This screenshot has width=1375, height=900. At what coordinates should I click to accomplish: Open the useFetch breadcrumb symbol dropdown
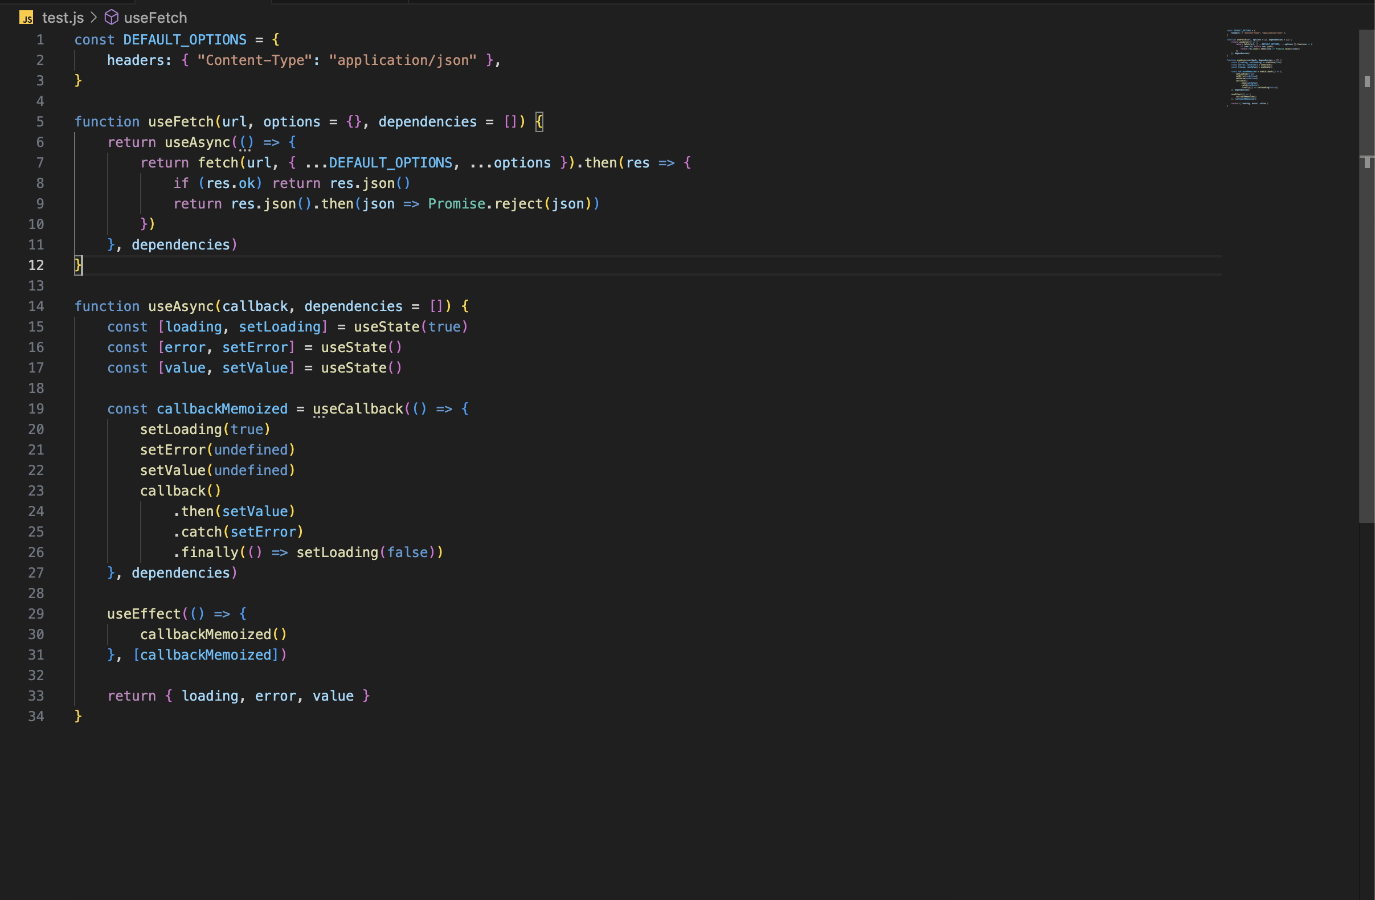tap(155, 18)
